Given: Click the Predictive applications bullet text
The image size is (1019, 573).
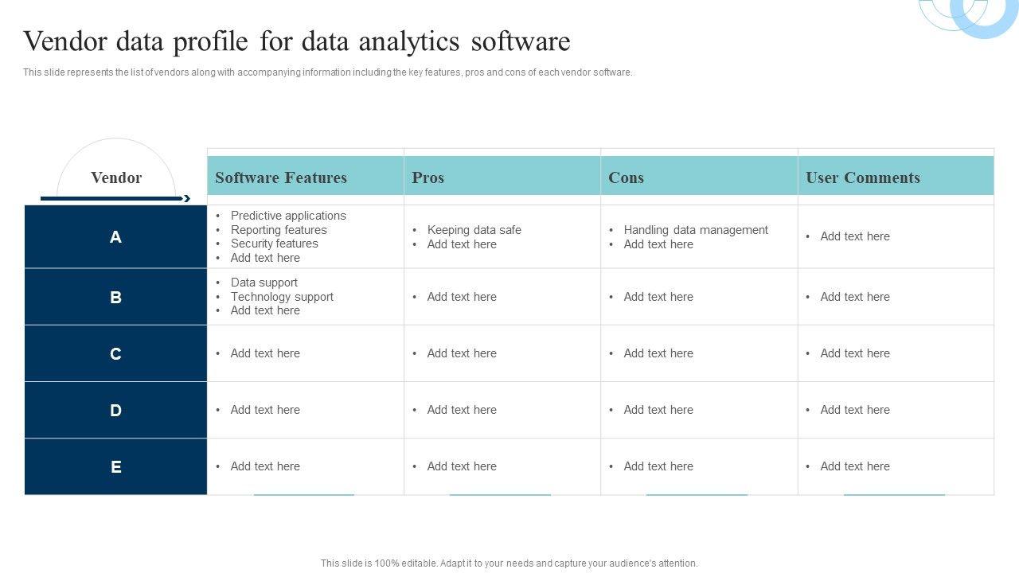Looking at the screenshot, I should point(288,216).
